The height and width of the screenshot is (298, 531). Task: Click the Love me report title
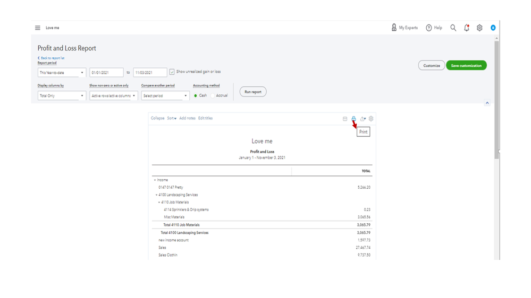262,141
